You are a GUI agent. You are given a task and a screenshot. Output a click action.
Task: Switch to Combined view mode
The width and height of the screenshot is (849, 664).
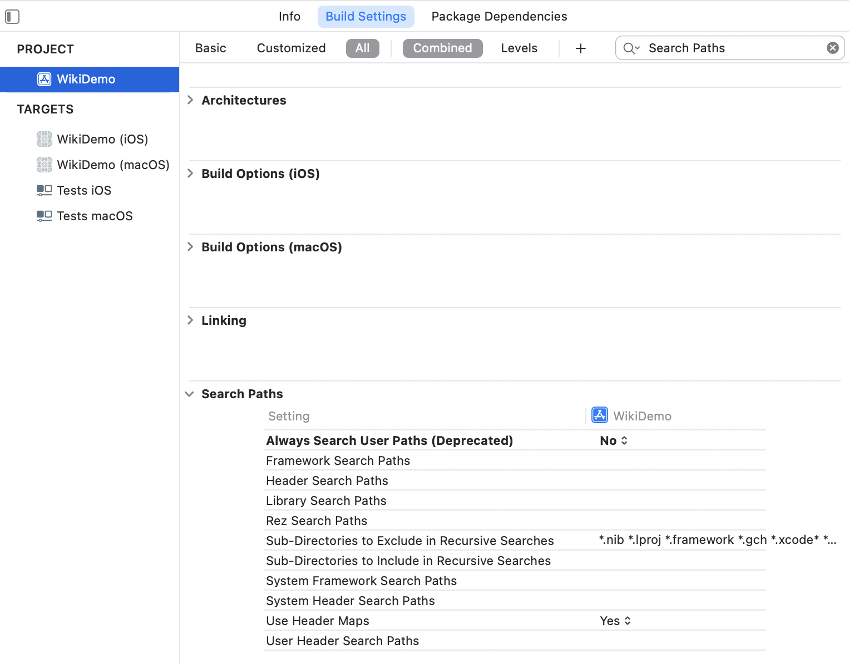443,48
